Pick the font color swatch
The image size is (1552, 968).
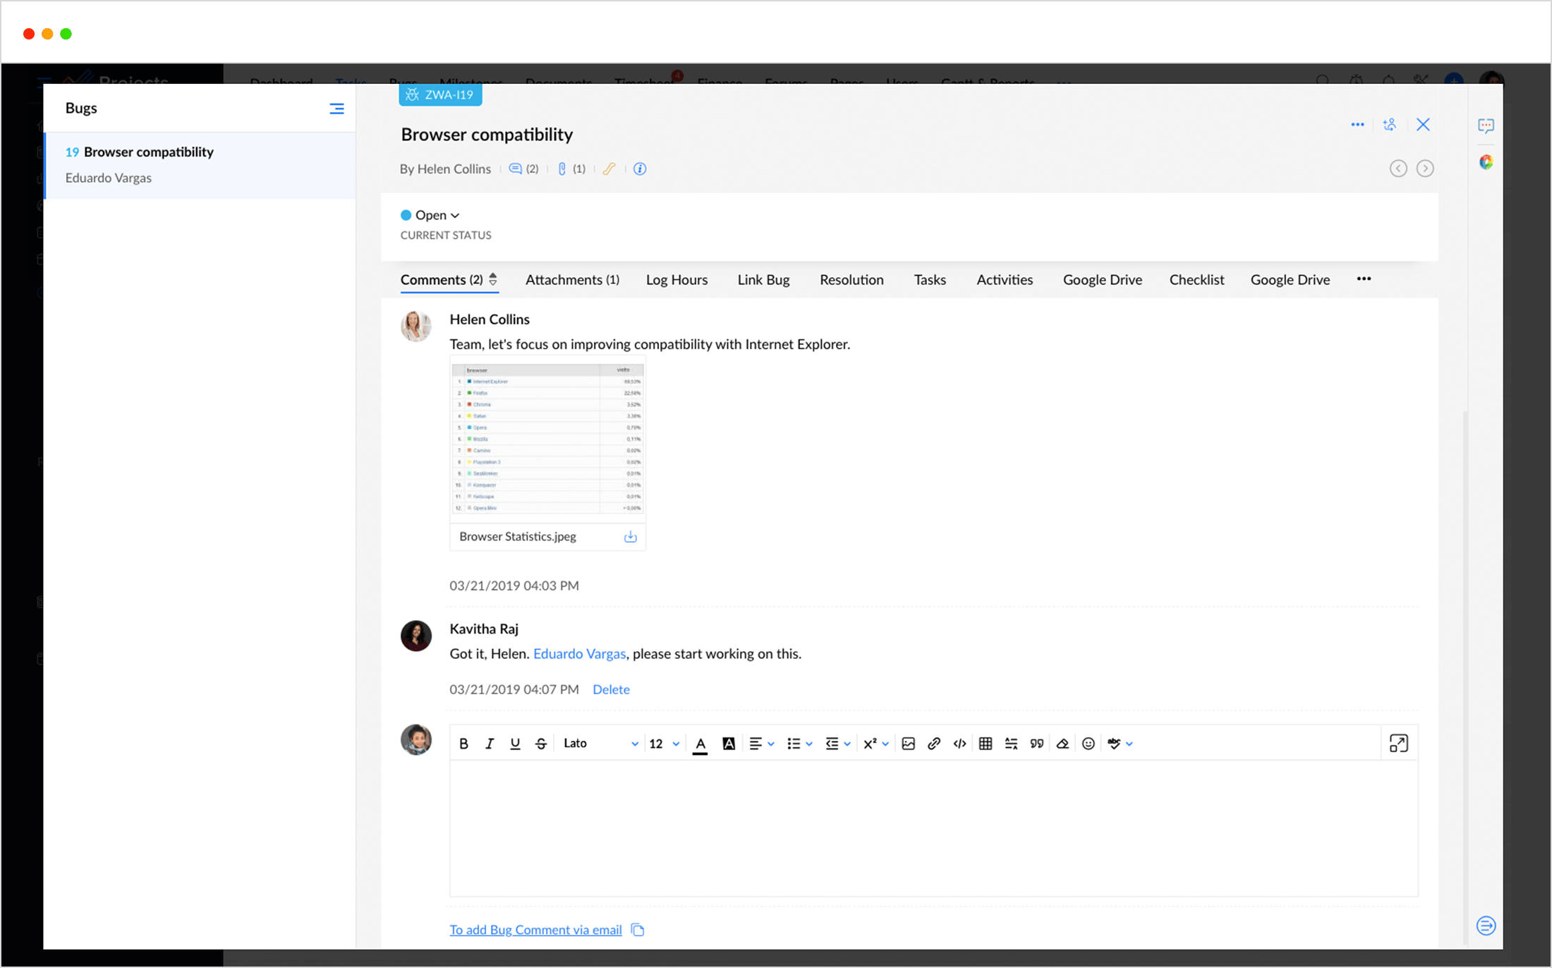click(x=701, y=744)
